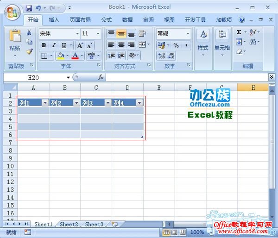Open the 单元格 cells button
The height and width of the screenshot is (238, 278).
point(222,44)
